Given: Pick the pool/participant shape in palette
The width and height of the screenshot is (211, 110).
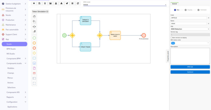Looking at the screenshot, I should pyautogui.click(x=34, y=78).
